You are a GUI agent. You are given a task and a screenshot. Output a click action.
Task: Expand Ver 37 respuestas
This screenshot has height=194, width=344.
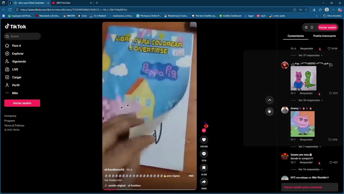tap(310, 55)
